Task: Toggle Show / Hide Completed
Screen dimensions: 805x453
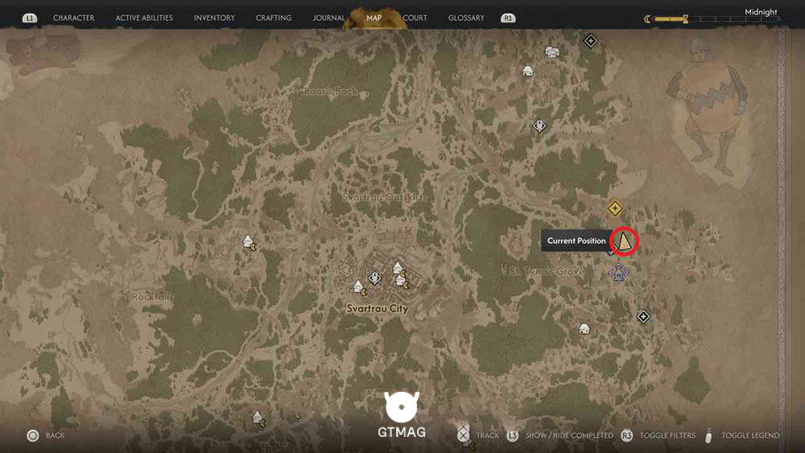Action: [x=569, y=435]
